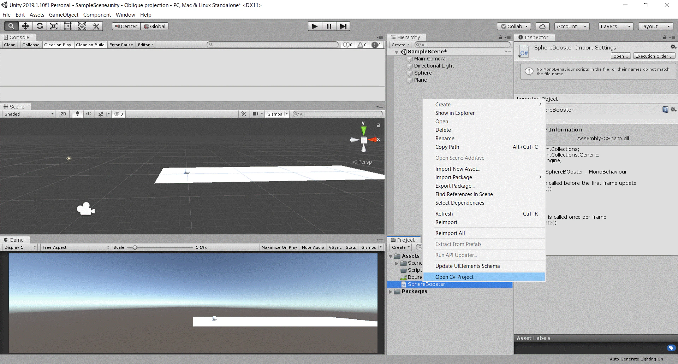Viewport: 678px width, 364px height.
Task: Open the Free Aspect dropdown
Action: point(76,247)
